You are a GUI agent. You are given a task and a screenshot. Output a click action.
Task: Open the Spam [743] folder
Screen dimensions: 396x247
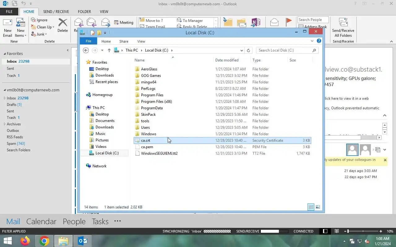16,144
